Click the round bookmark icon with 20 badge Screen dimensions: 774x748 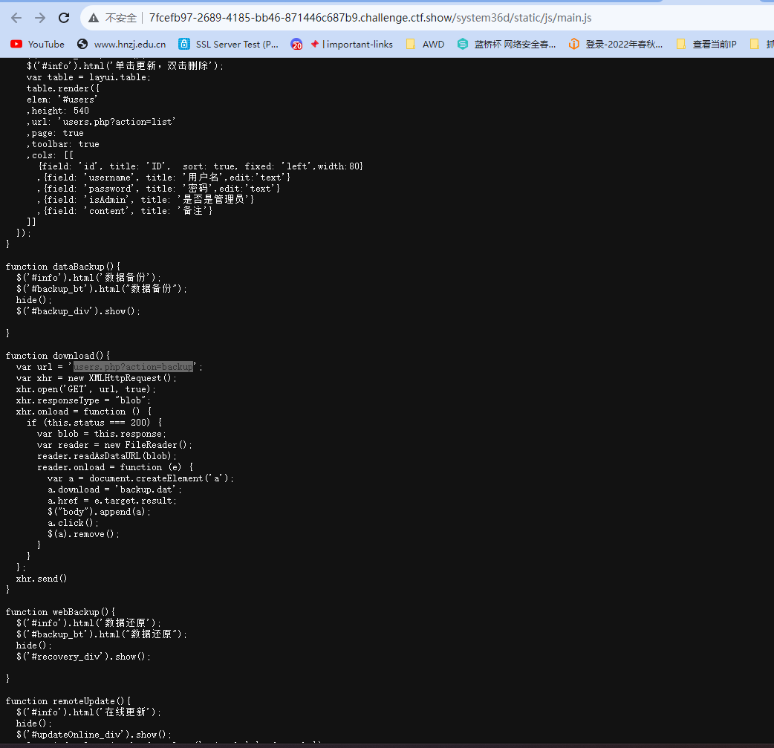point(296,44)
